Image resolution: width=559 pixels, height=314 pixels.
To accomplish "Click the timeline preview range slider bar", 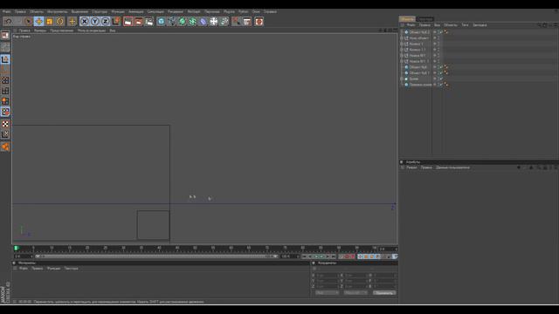I will pyautogui.click(x=156, y=256).
